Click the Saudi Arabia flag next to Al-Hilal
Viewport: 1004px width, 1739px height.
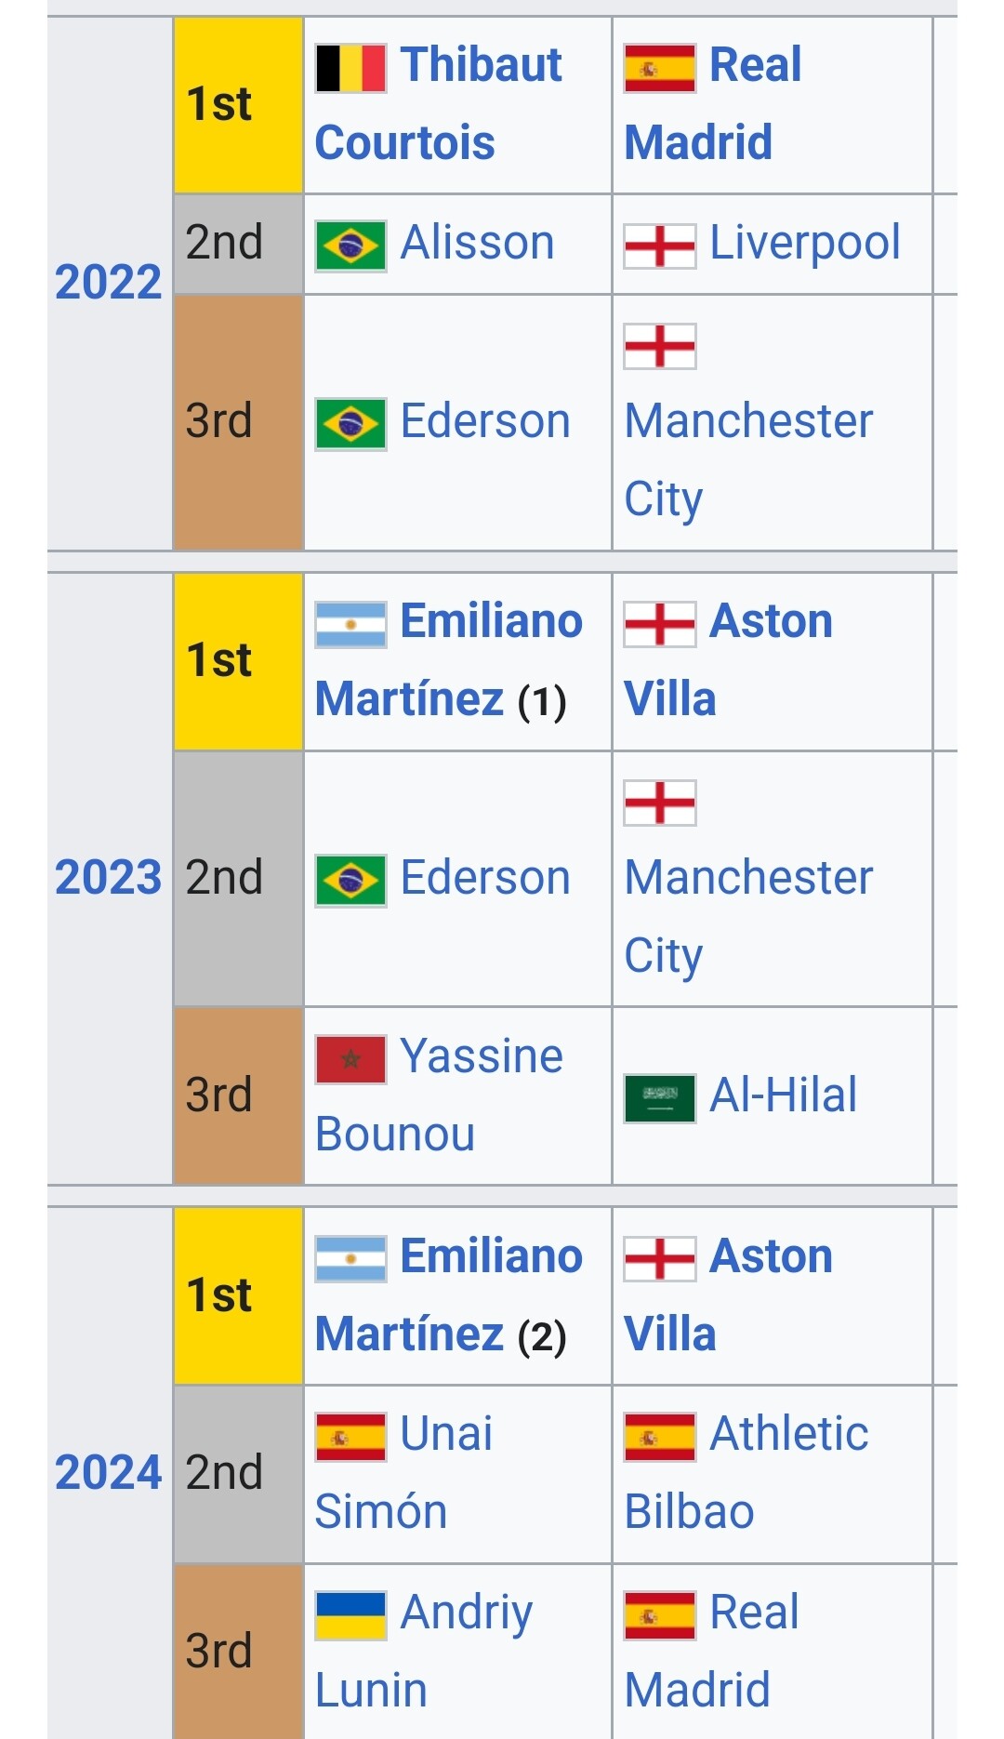point(660,1098)
